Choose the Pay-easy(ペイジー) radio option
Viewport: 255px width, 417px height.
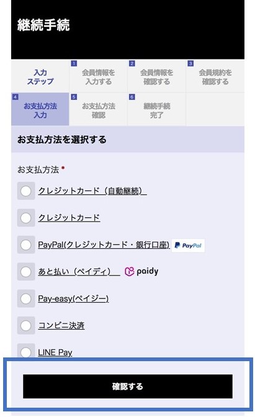[x=26, y=298]
